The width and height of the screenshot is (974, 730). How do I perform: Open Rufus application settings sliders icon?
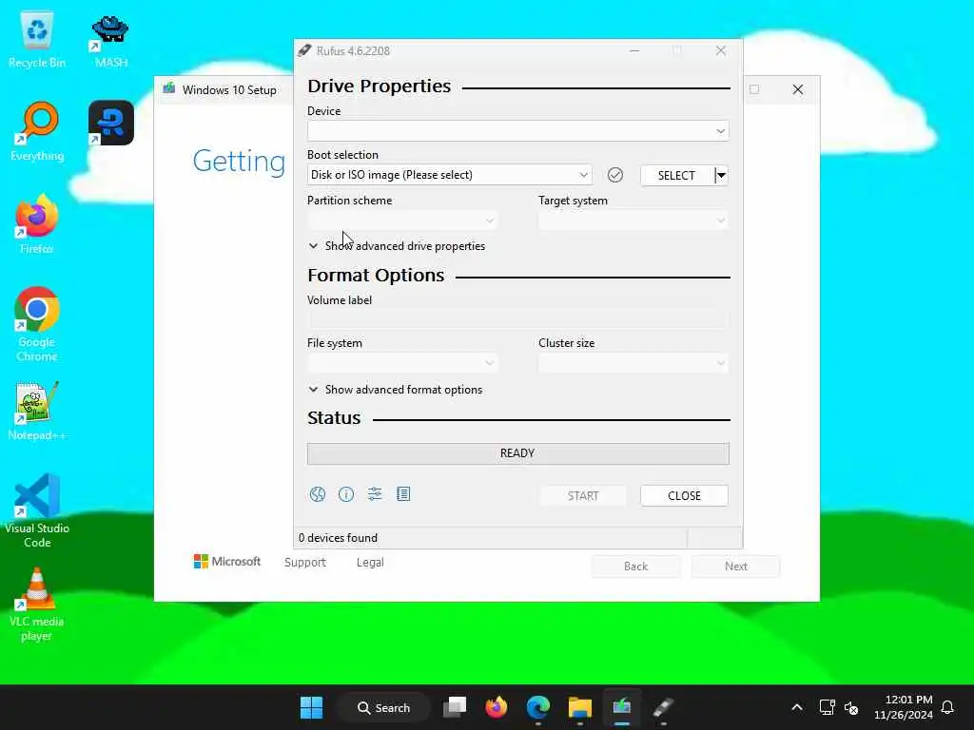tap(375, 494)
